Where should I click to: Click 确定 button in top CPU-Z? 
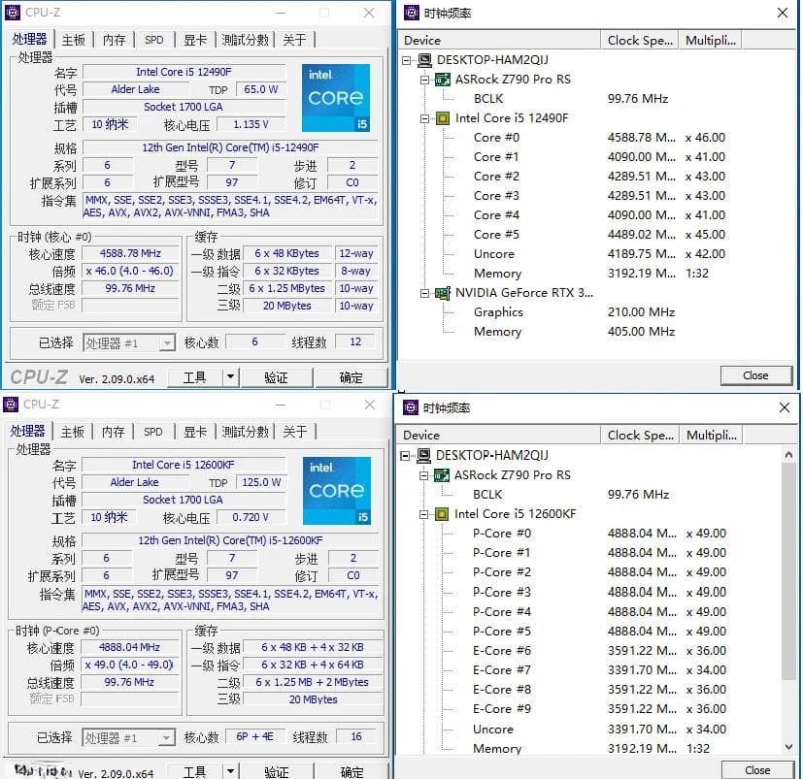click(x=351, y=377)
